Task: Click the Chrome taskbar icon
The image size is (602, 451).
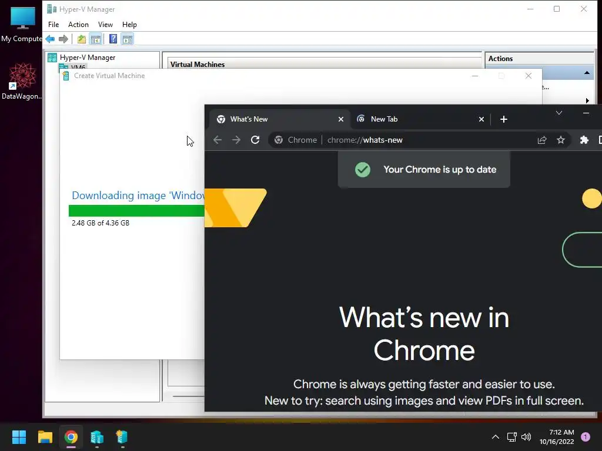Action: [x=71, y=437]
